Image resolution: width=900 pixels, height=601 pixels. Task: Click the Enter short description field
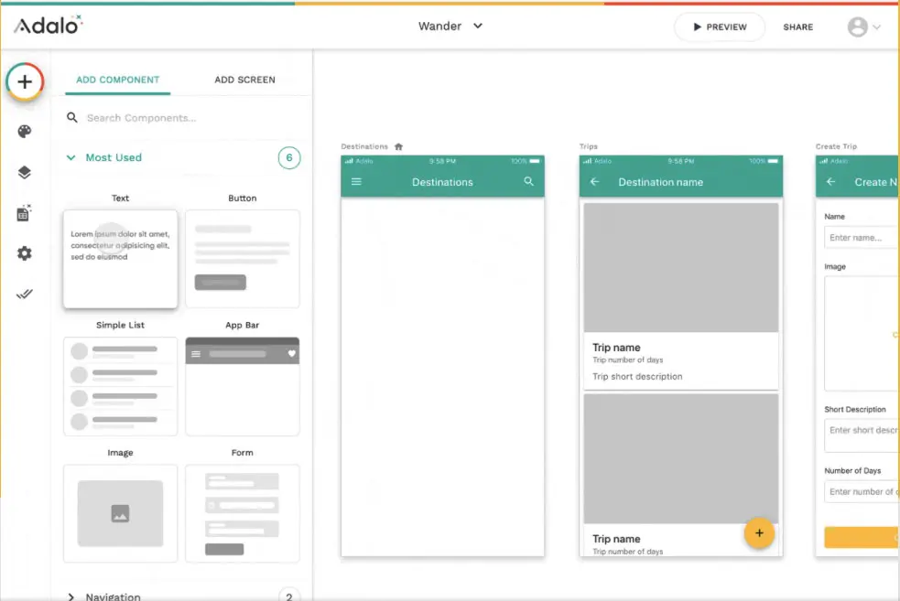coord(862,435)
